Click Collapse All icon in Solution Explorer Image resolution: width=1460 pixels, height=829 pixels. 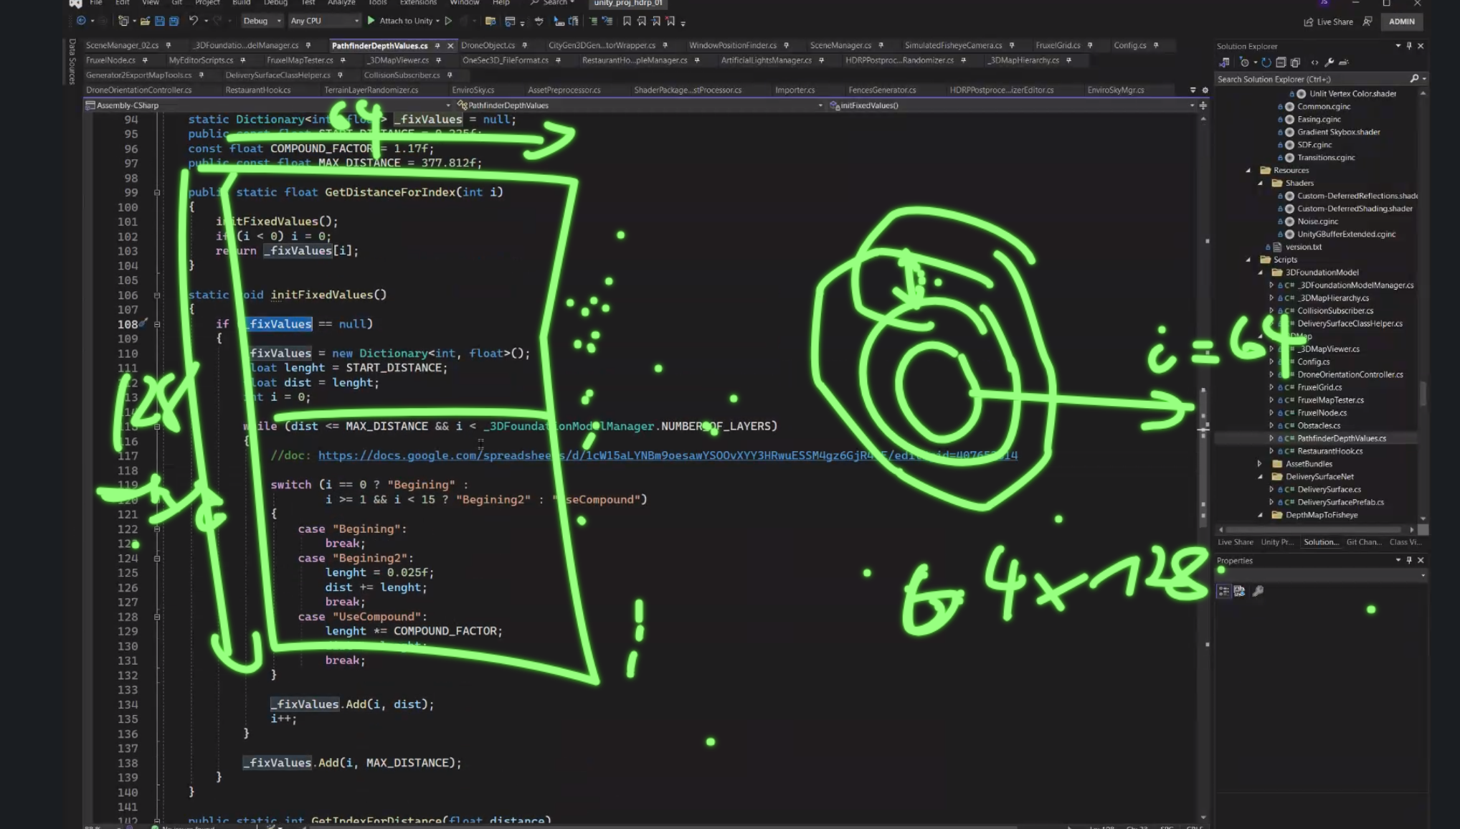[x=1281, y=62]
